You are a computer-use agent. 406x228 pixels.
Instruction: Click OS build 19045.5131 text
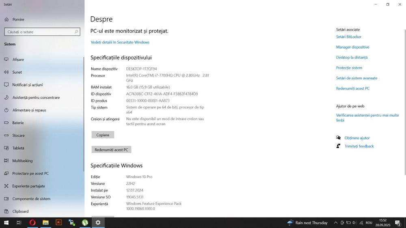[135, 197]
